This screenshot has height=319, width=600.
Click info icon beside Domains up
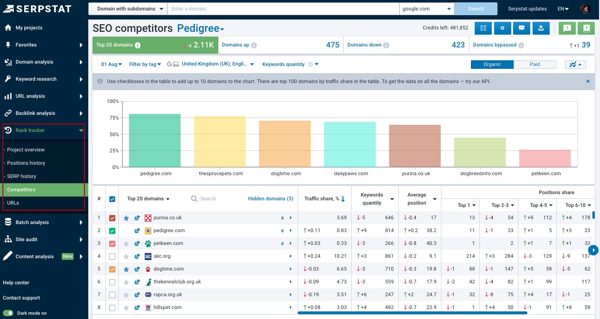254,46
